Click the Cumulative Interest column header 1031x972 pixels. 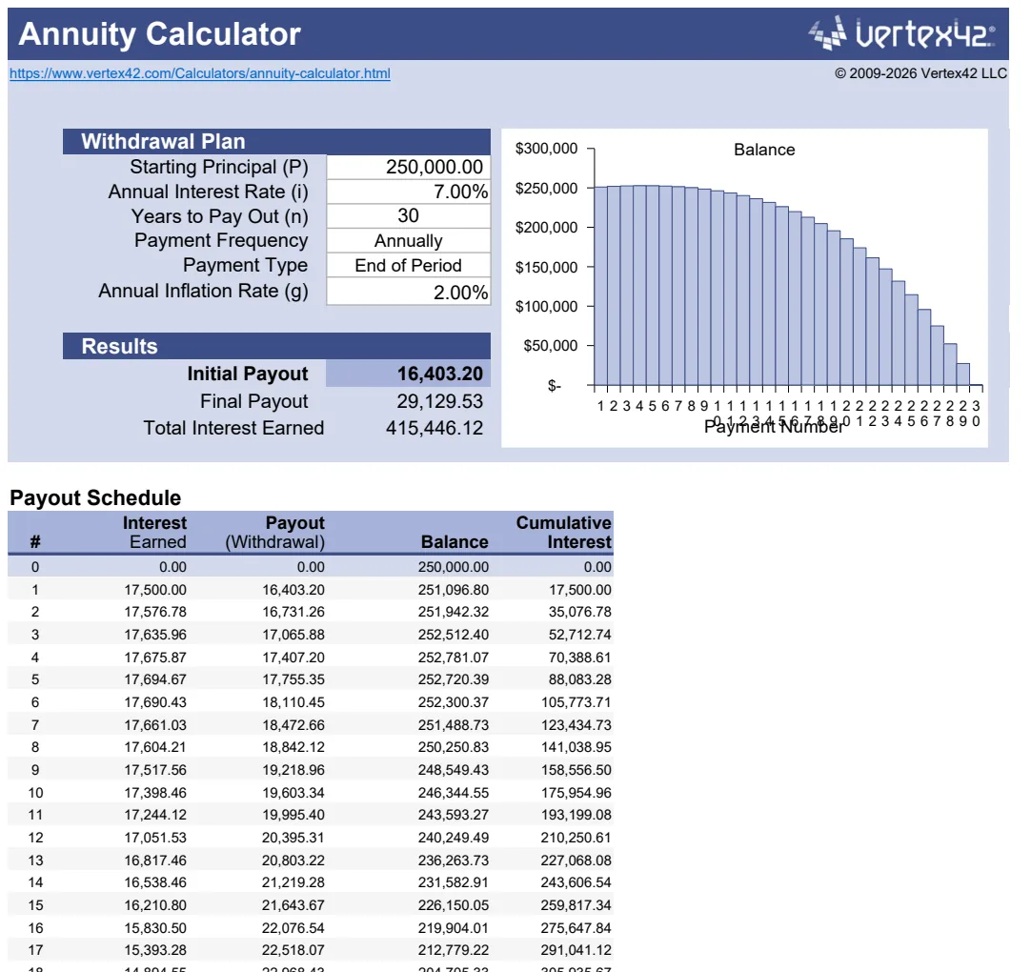pos(563,532)
